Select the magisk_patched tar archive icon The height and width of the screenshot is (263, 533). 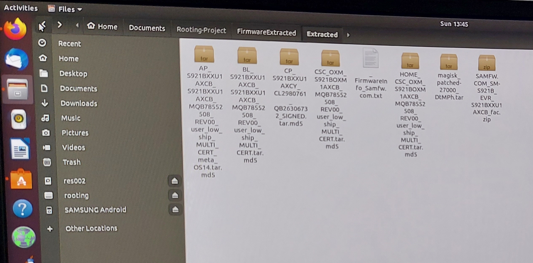tap(449, 61)
